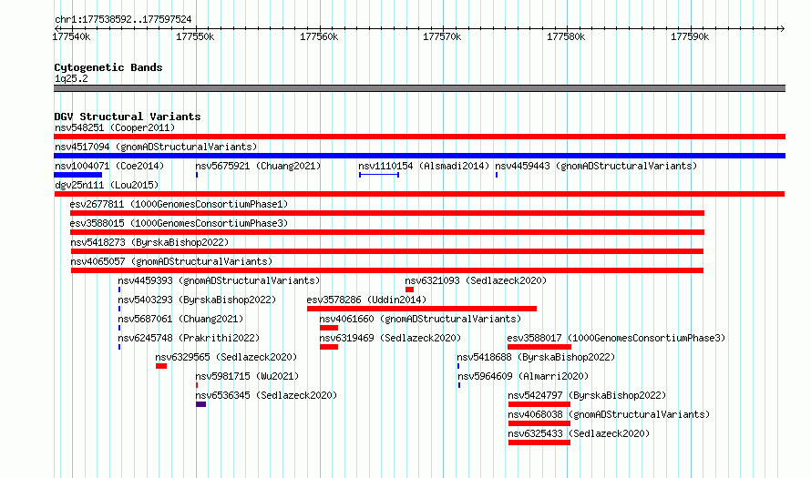Click the red bar under nsv548251

click(x=419, y=137)
